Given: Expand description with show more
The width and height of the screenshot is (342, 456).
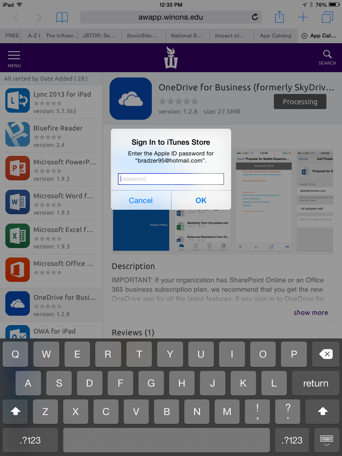Looking at the screenshot, I should tap(310, 313).
